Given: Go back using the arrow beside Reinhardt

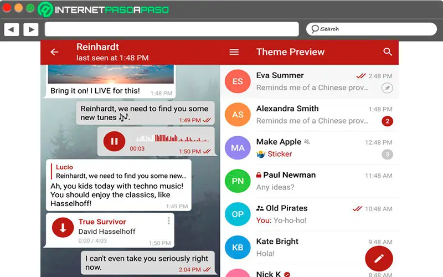Looking at the screenshot, I should coord(54,52).
